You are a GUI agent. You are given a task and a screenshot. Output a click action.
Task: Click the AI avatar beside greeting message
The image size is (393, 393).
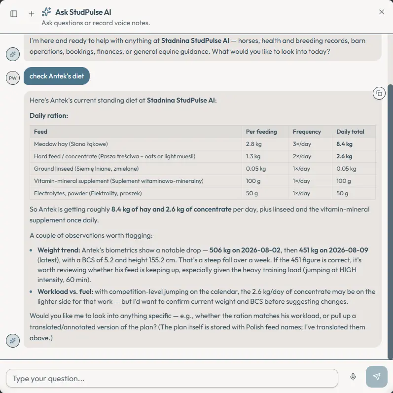click(x=13, y=54)
